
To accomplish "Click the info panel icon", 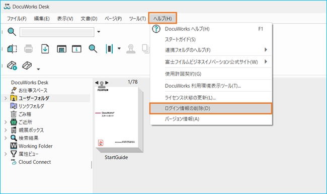I will pos(76,49).
